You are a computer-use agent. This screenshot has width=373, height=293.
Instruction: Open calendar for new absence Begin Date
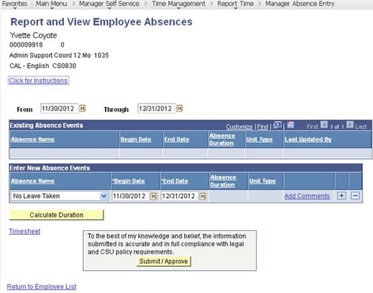(153, 196)
